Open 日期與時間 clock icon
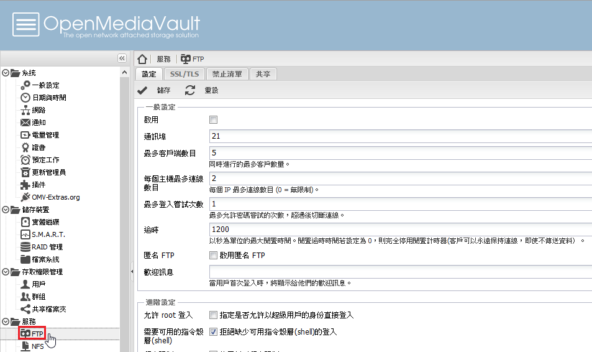Image resolution: width=592 pixels, height=352 pixels. tap(25, 98)
